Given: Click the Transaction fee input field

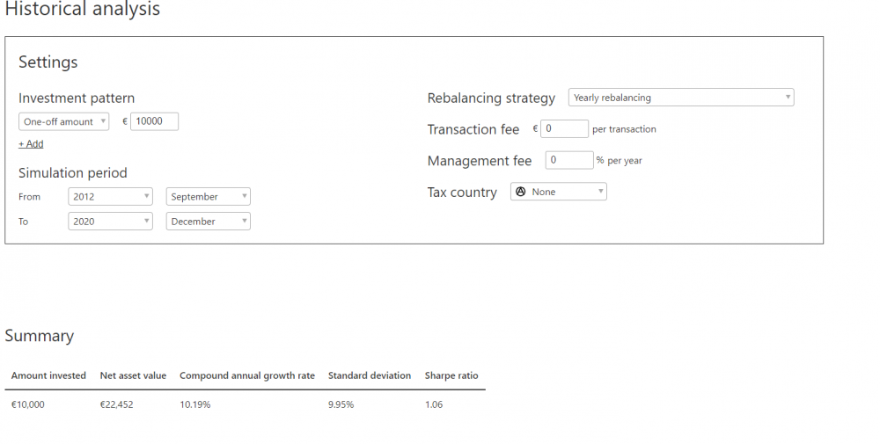Looking at the screenshot, I should [x=564, y=129].
